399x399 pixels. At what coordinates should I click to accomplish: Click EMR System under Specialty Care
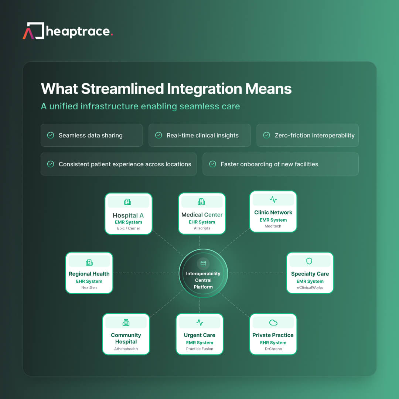[x=310, y=281]
